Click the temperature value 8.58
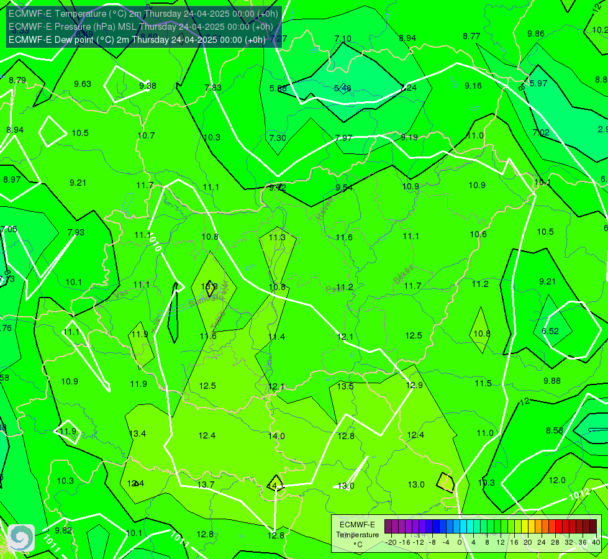Viewport: 608px width, 559px height. pos(555,430)
